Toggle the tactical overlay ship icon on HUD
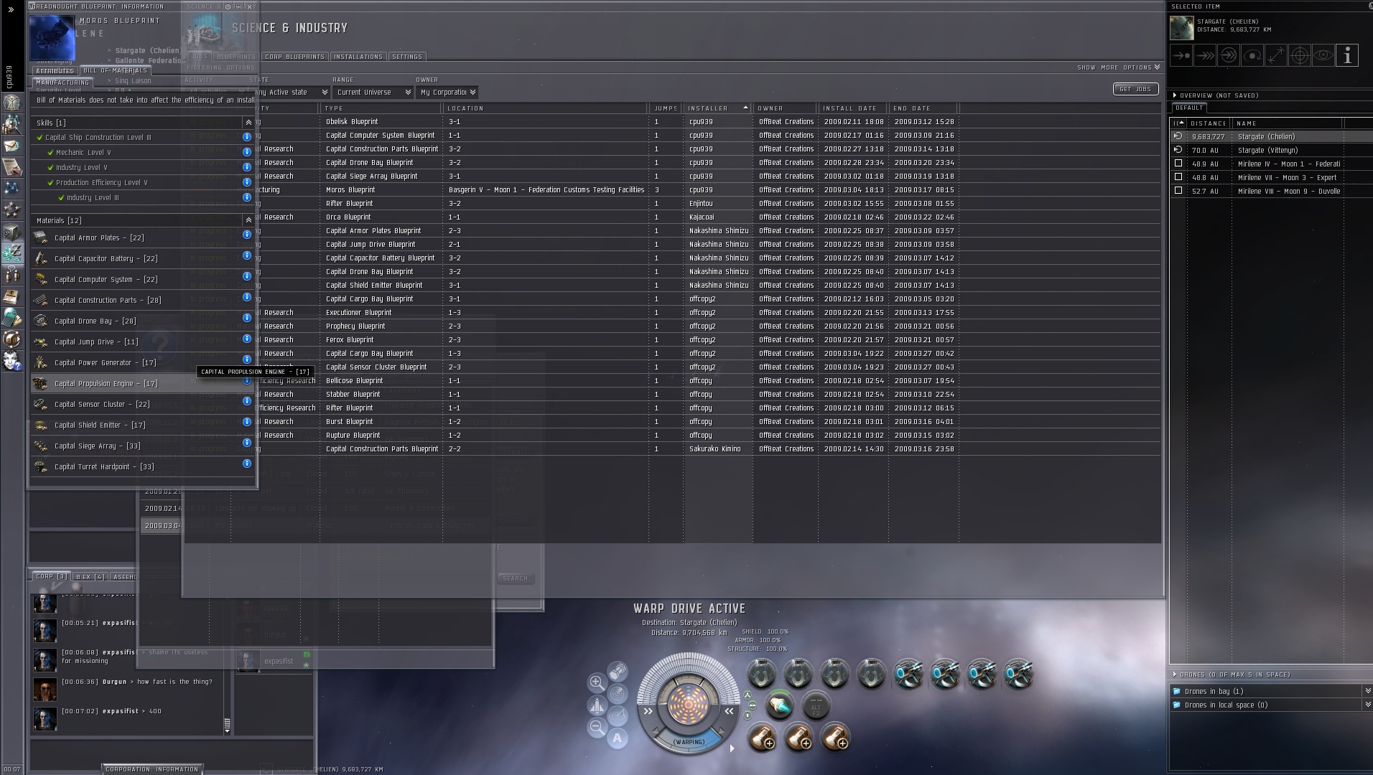Image resolution: width=1373 pixels, height=775 pixels. [597, 705]
